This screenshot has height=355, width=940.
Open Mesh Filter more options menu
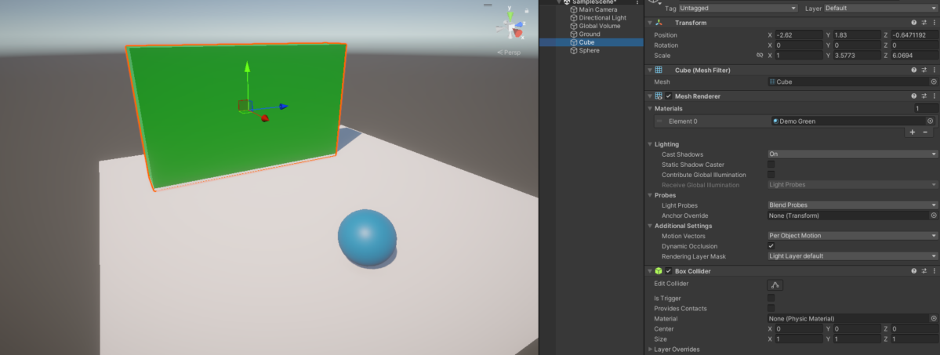tap(934, 71)
